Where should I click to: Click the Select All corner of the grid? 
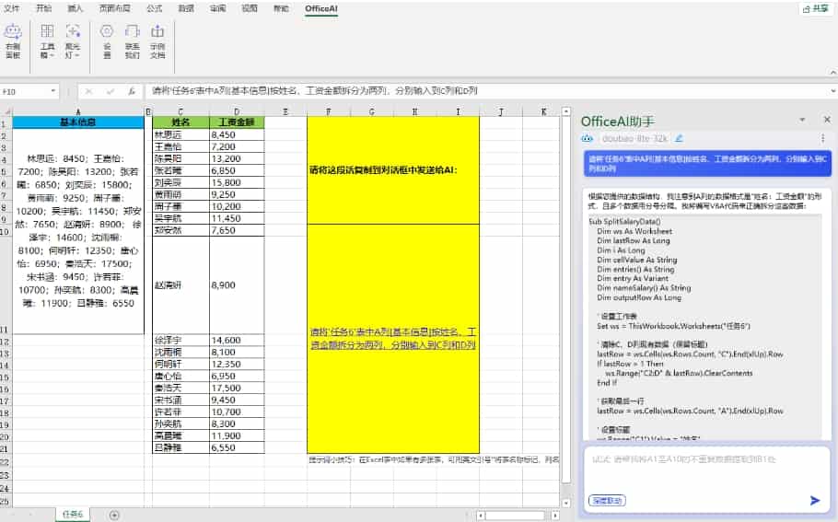[x=6, y=111]
